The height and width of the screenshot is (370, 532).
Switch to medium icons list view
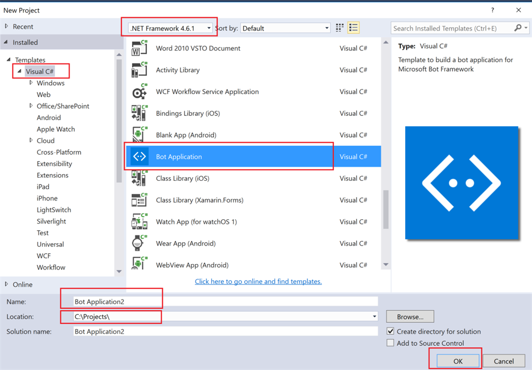pos(353,28)
